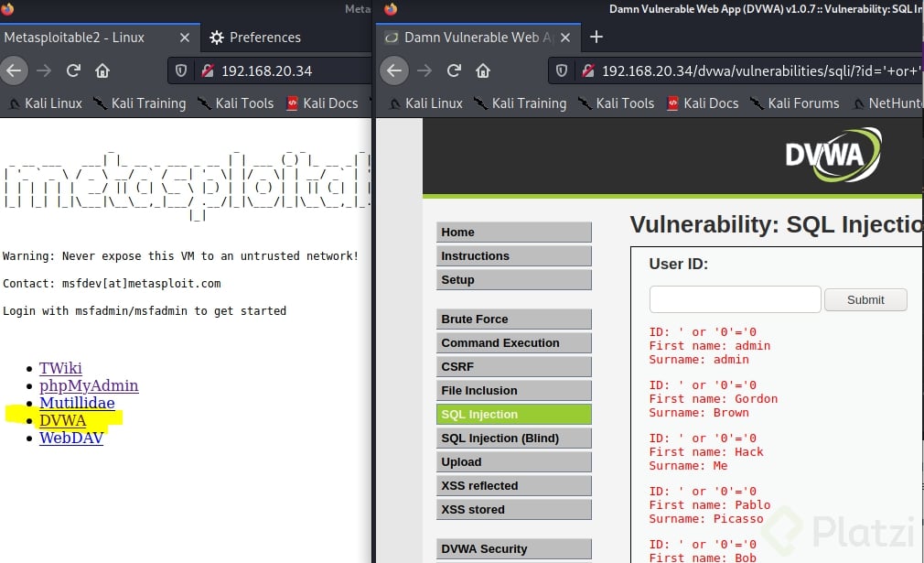
Task: Click the DVWA logo in header
Action: [833, 155]
